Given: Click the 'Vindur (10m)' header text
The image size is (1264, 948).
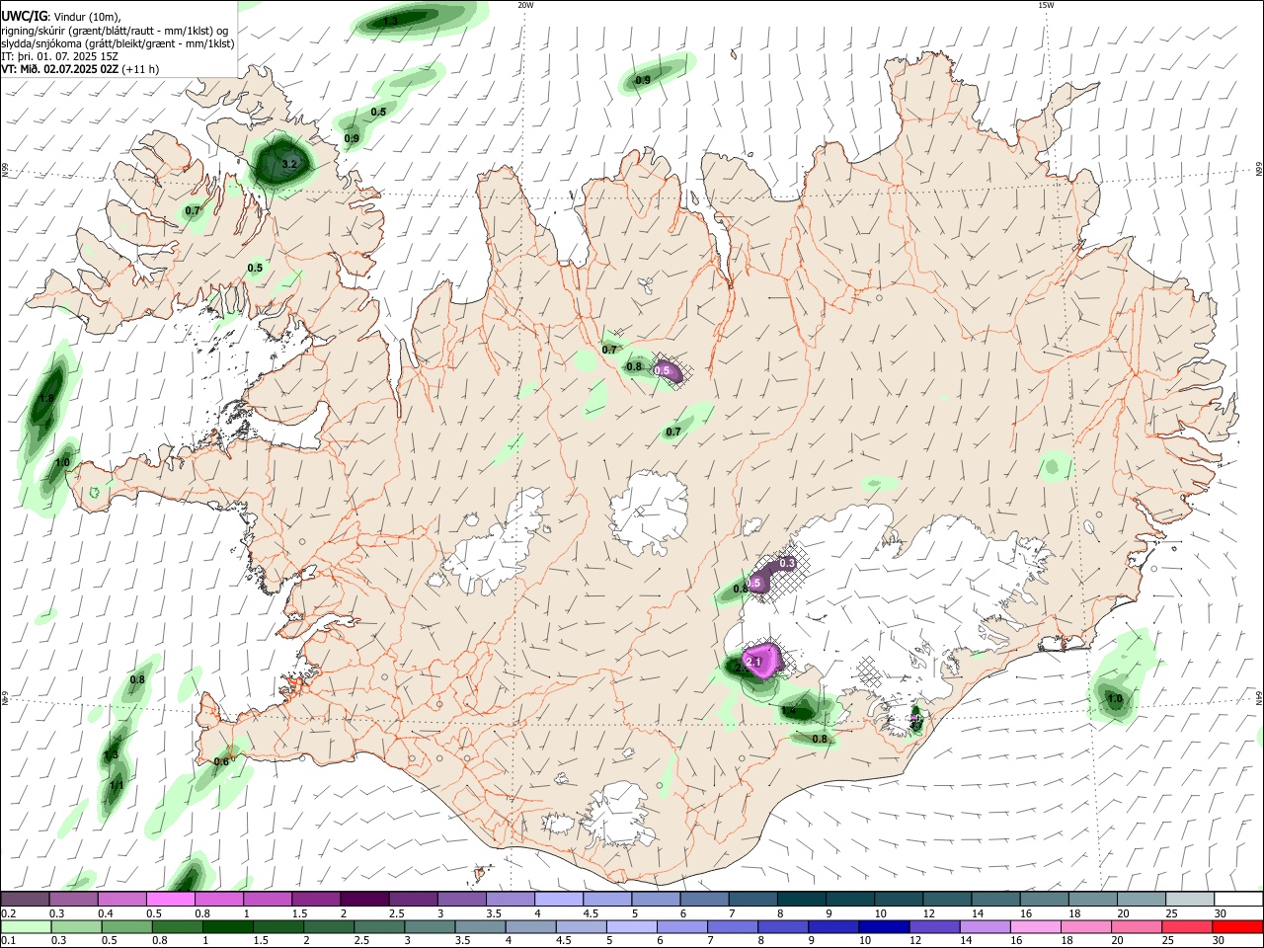Looking at the screenshot, I should pyautogui.click(x=85, y=16).
